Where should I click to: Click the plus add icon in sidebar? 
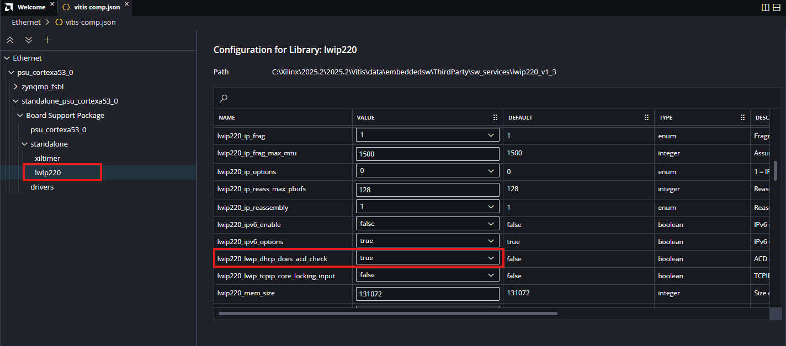tap(47, 40)
